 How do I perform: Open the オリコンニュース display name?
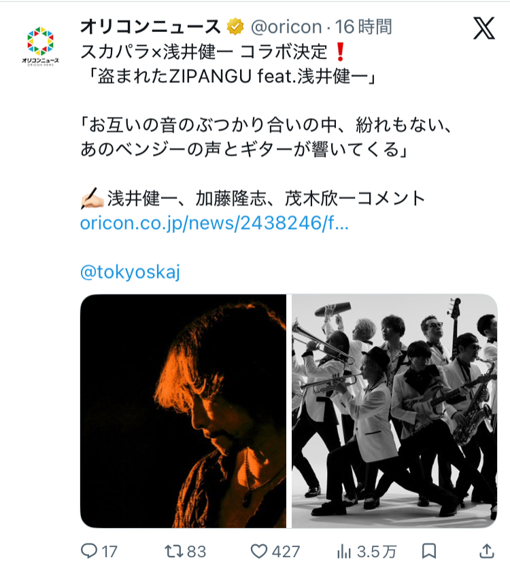tap(150, 26)
